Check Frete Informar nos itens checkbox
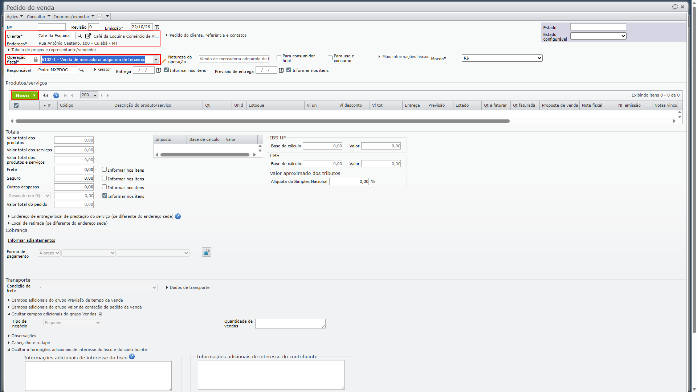The width and height of the screenshot is (697, 392). click(105, 170)
